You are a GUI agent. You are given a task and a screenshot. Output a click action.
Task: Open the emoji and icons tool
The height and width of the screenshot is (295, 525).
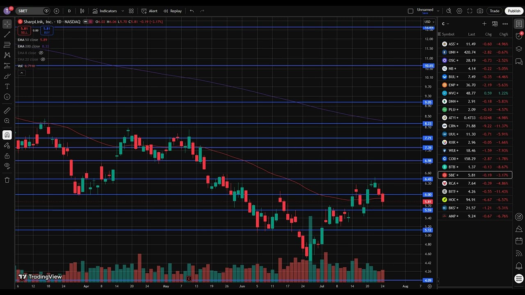coord(7,97)
